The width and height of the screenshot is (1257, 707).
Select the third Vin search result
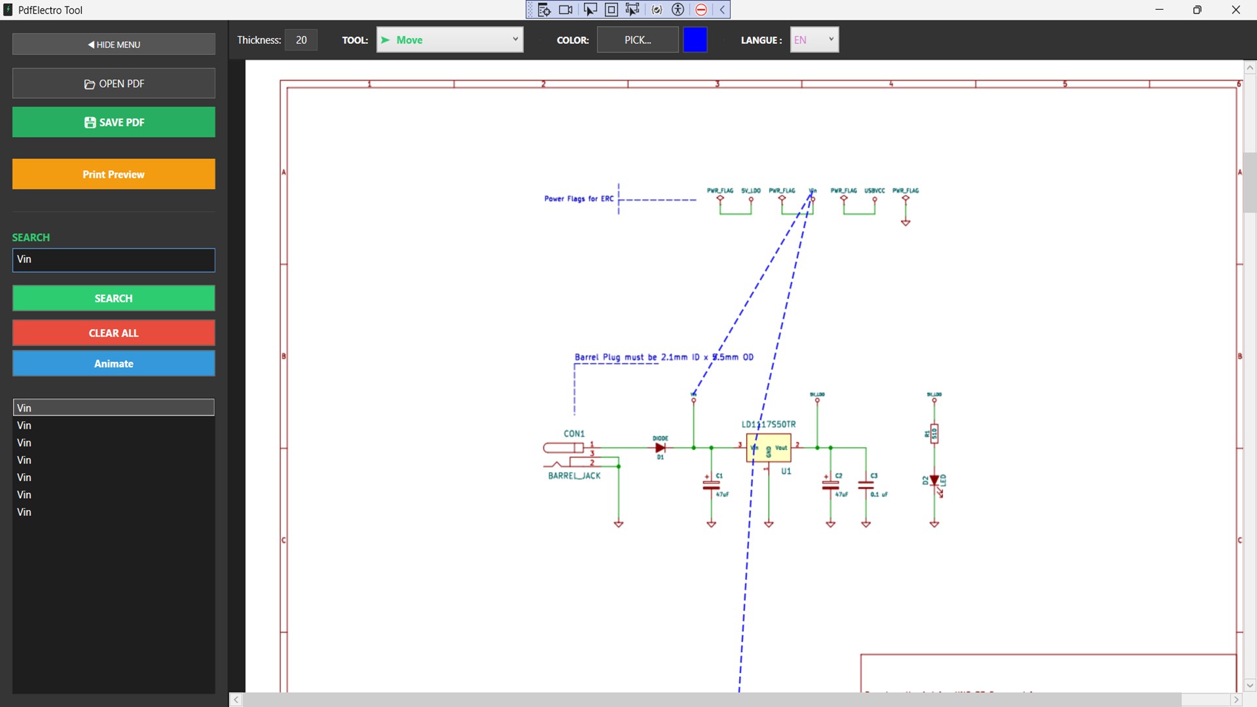click(x=114, y=443)
